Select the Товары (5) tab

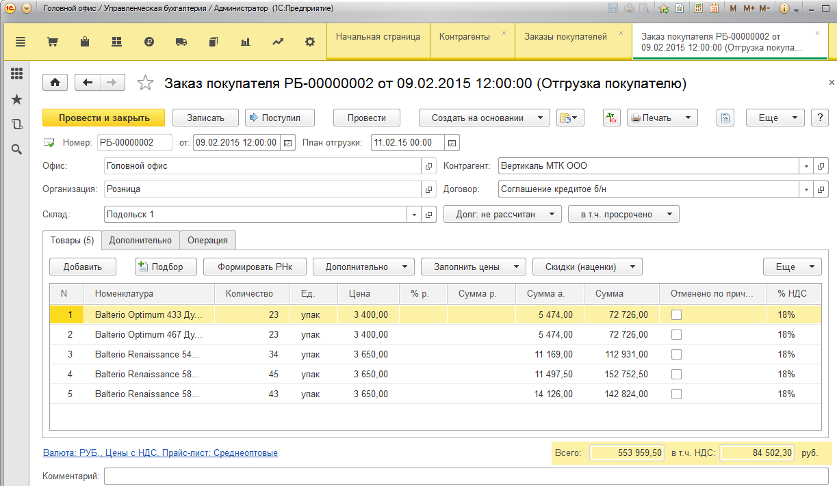point(72,241)
